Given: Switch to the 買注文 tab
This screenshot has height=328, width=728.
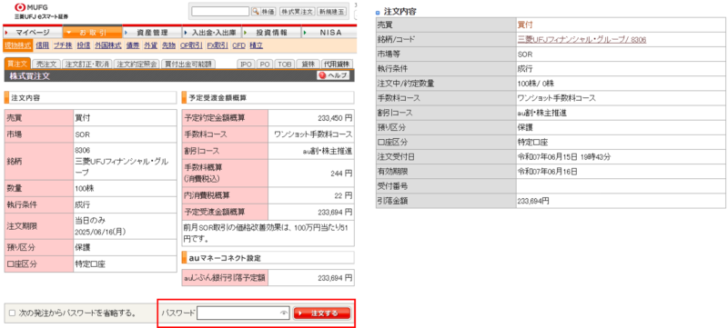Looking at the screenshot, I should coord(17,64).
